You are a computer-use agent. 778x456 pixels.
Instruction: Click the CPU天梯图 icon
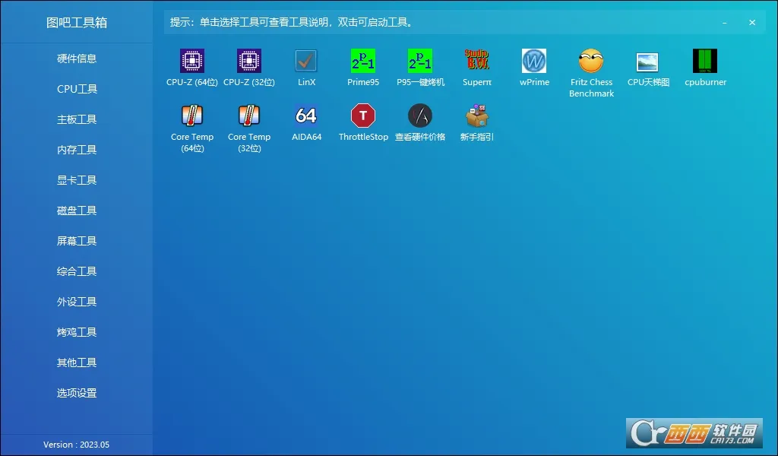(648, 61)
